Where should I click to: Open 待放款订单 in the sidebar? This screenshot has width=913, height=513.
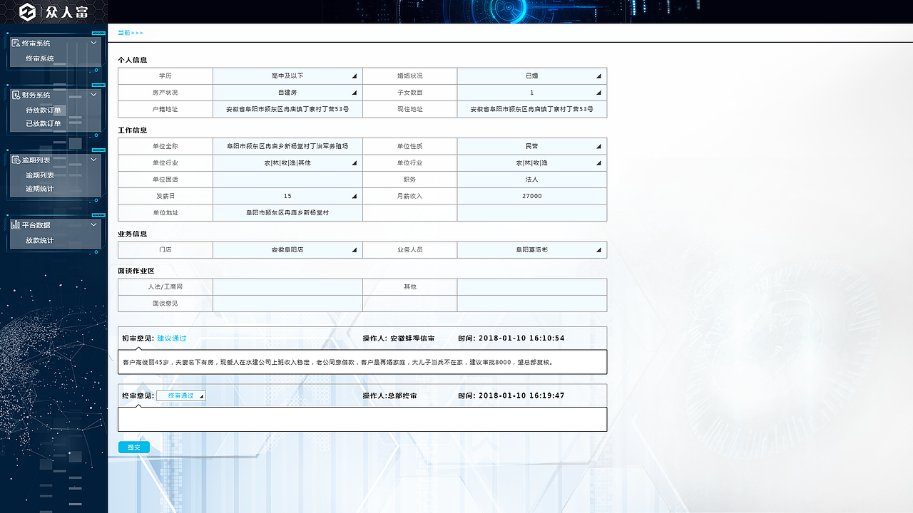click(44, 110)
